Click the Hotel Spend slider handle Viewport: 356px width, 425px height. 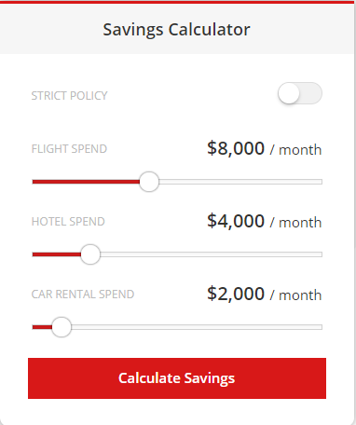pyautogui.click(x=90, y=254)
